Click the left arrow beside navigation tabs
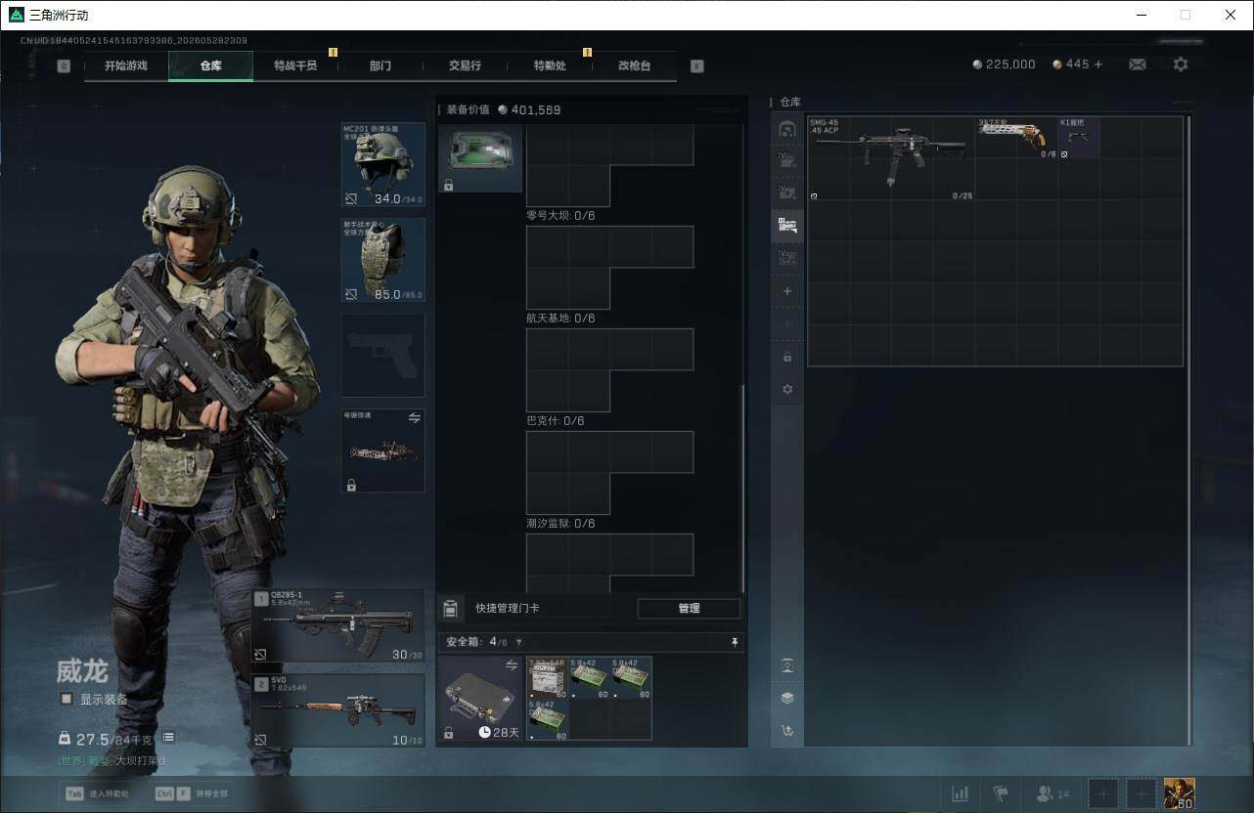The width and height of the screenshot is (1254, 813). coord(64,65)
